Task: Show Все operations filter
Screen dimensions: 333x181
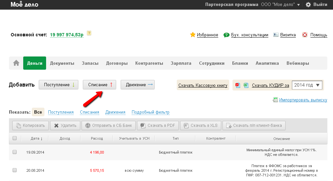Action: [x=38, y=112]
